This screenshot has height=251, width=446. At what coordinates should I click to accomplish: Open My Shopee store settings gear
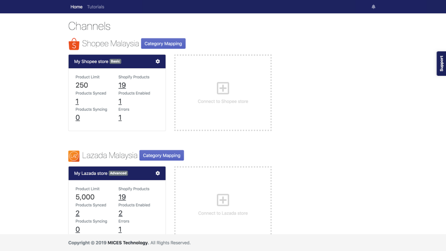158,61
